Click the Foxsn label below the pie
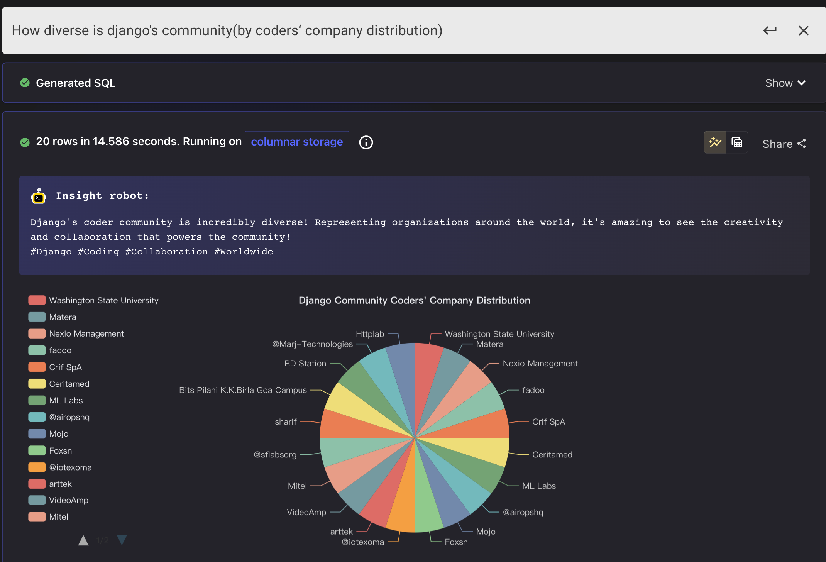Image resolution: width=826 pixels, height=562 pixels. pos(456,542)
